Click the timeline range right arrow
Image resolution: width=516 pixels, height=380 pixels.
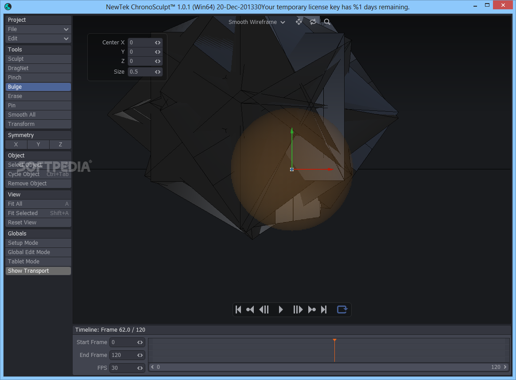click(x=505, y=367)
